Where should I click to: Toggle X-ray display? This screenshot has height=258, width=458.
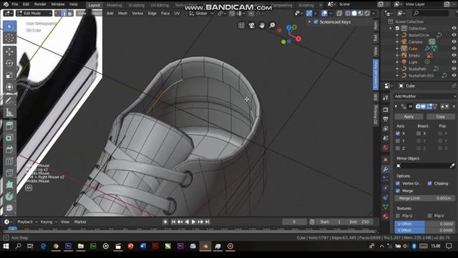(339, 14)
